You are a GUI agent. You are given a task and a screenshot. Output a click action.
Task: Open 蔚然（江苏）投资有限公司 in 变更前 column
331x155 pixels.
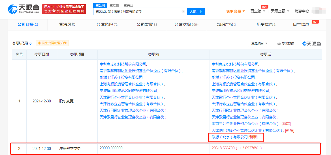121,77
